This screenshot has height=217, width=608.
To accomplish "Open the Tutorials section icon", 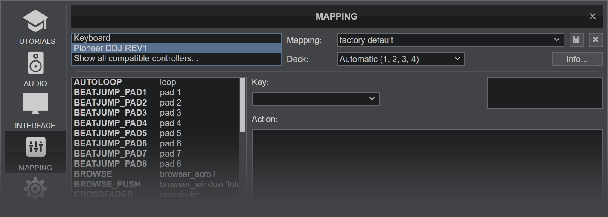I will 35,22.
